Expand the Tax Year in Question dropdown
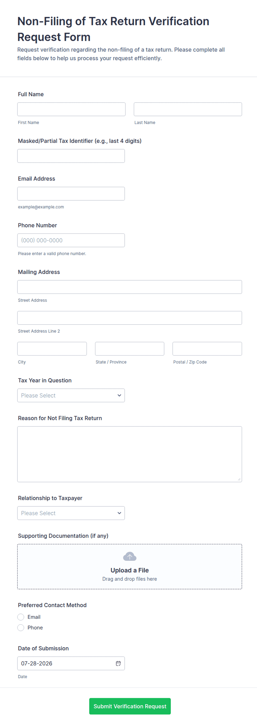The height and width of the screenshot is (728, 257). pyautogui.click(x=71, y=395)
